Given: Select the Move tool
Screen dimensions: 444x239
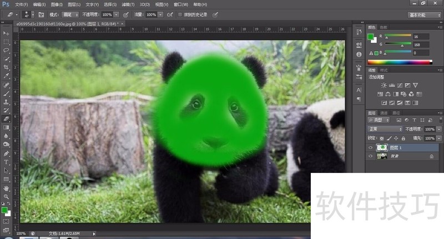Looking at the screenshot, I should click(6, 33).
